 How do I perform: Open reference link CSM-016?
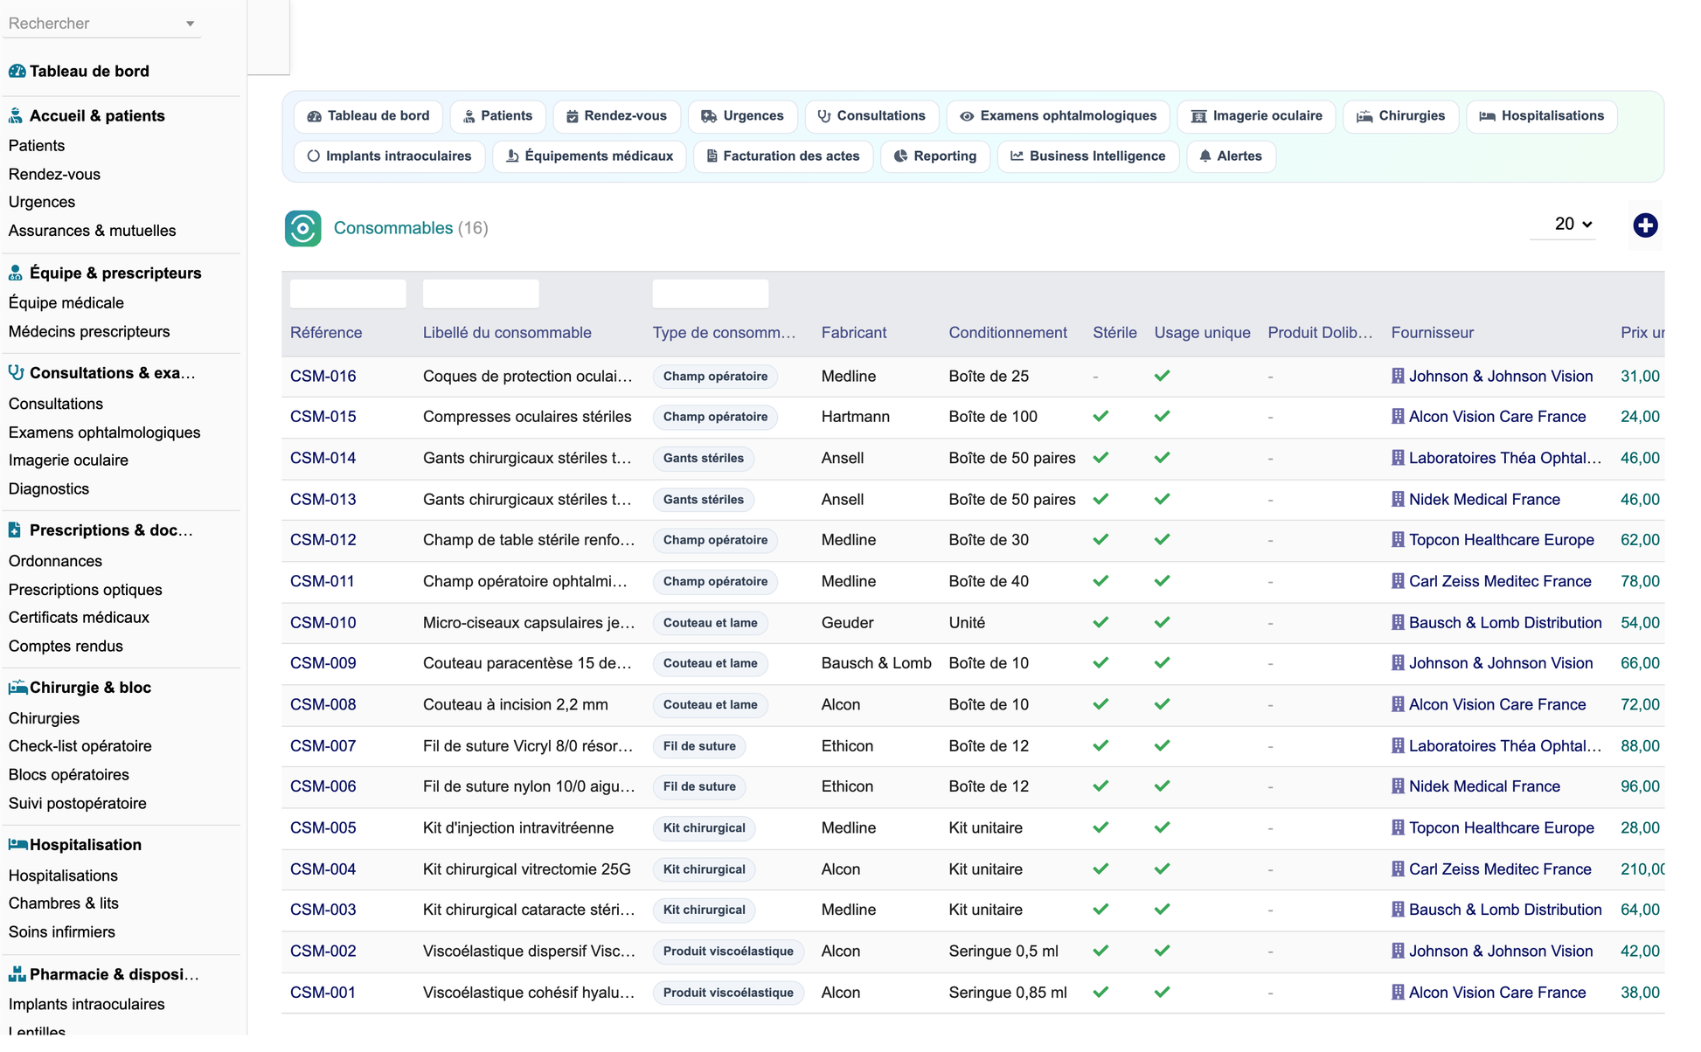coord(323,376)
